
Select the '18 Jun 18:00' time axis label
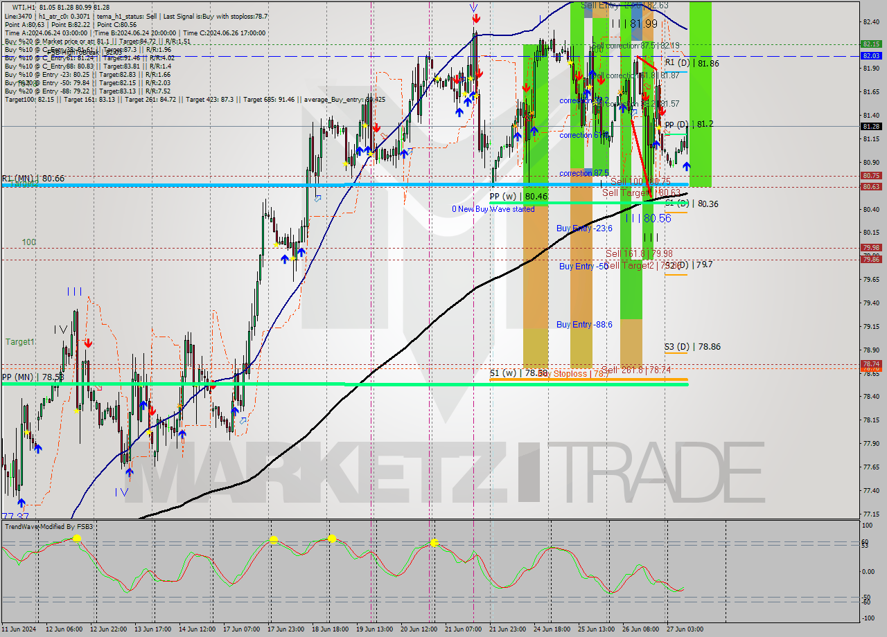[329, 629]
